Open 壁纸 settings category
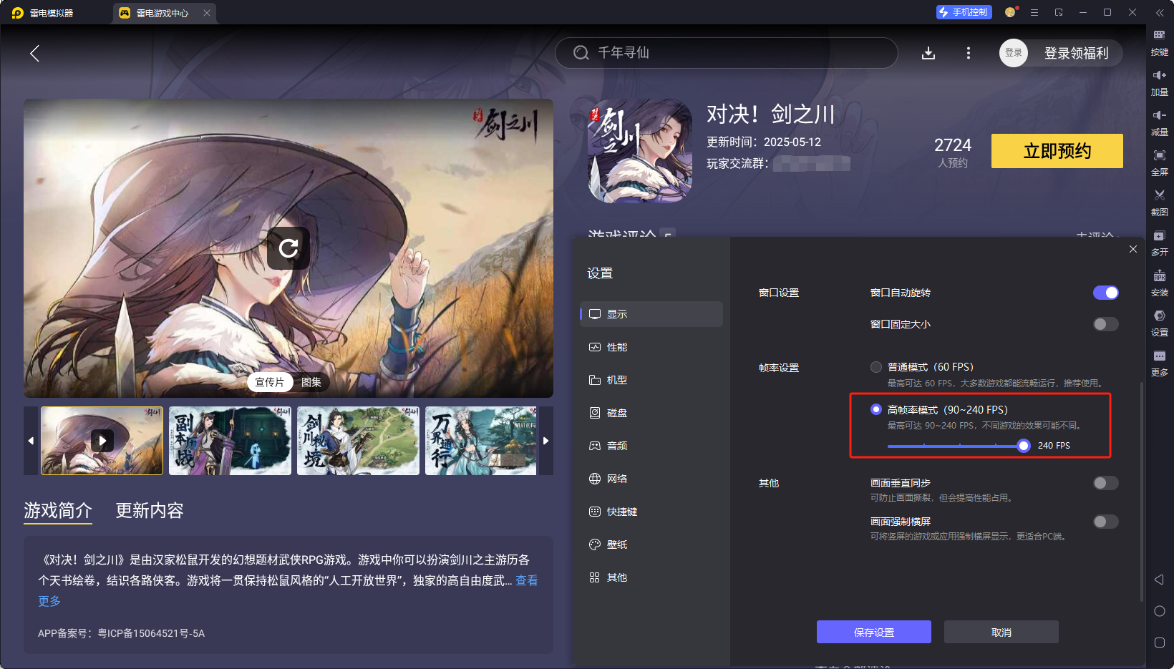This screenshot has height=669, width=1174. pos(651,545)
